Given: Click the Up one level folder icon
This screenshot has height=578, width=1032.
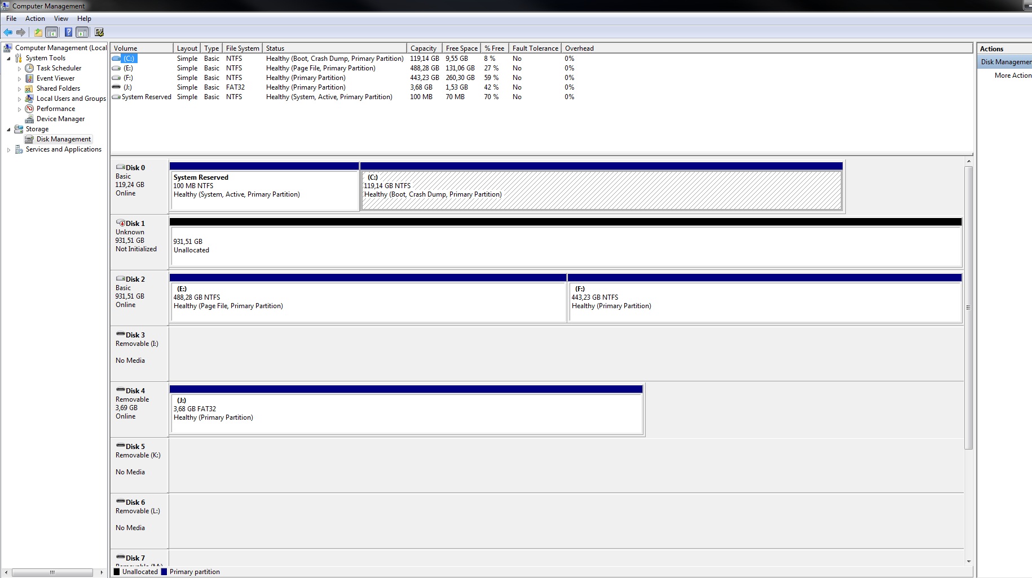Looking at the screenshot, I should tap(38, 32).
